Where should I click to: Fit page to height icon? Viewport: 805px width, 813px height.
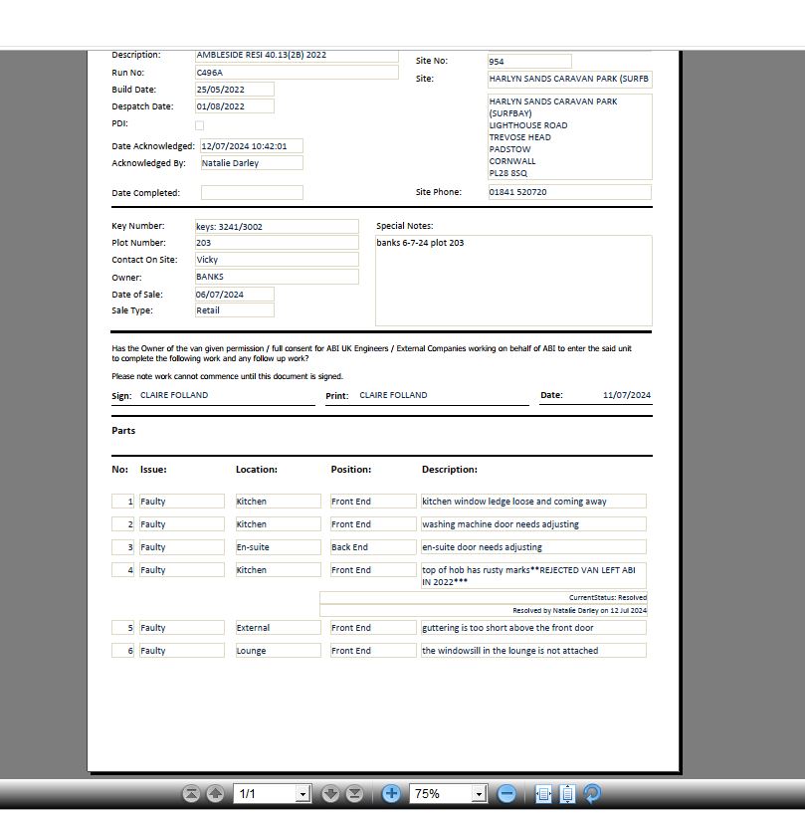pos(567,794)
